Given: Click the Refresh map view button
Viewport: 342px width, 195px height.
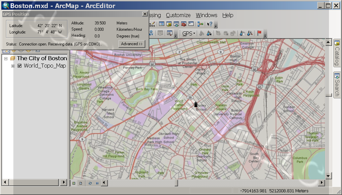Looking at the screenshot, I should pos(90,183).
